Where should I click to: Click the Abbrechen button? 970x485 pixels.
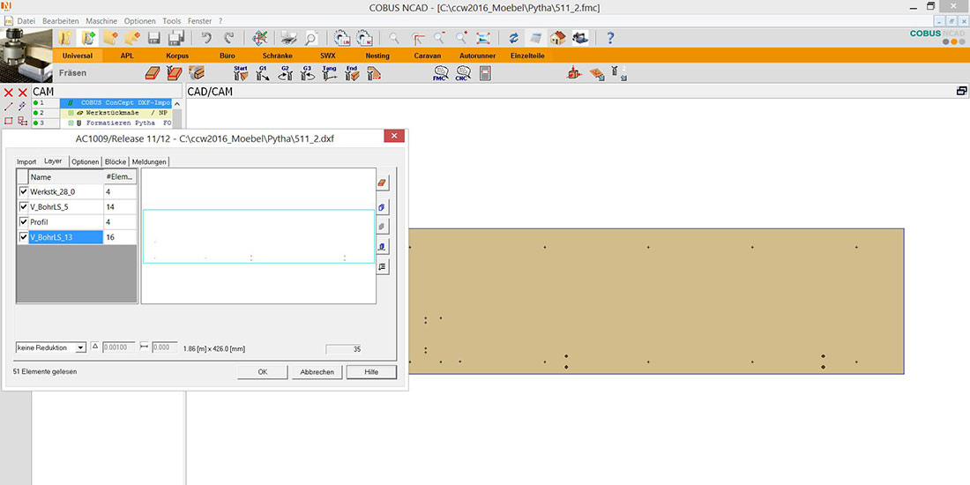(x=317, y=372)
